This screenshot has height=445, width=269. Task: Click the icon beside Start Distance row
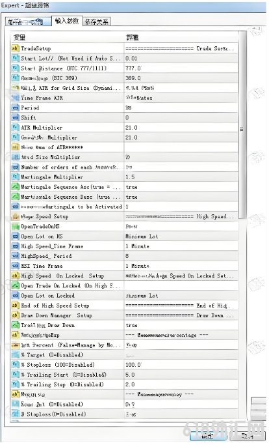tap(15, 68)
